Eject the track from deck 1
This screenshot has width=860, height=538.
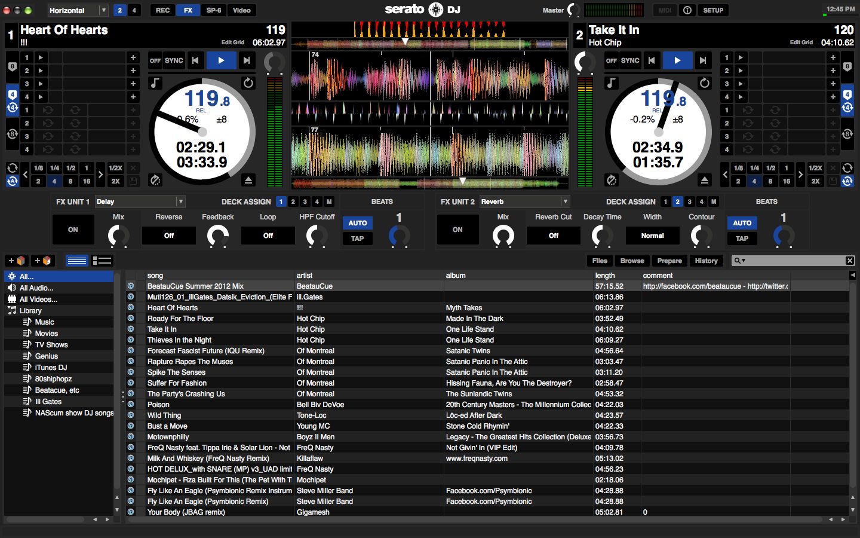point(248,180)
